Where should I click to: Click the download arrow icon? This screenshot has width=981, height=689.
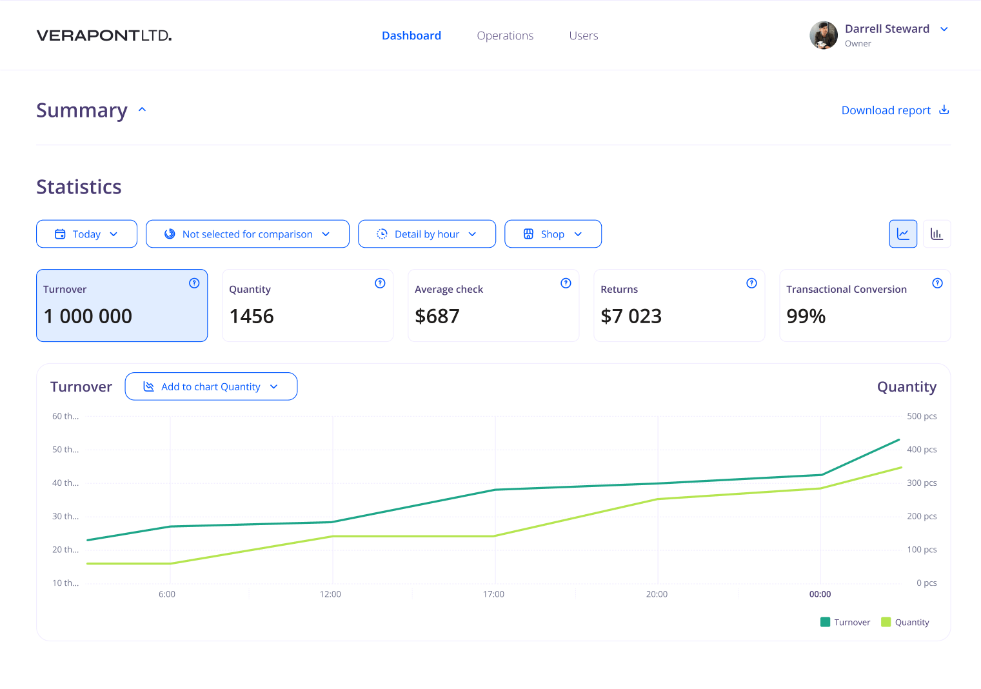pos(944,110)
